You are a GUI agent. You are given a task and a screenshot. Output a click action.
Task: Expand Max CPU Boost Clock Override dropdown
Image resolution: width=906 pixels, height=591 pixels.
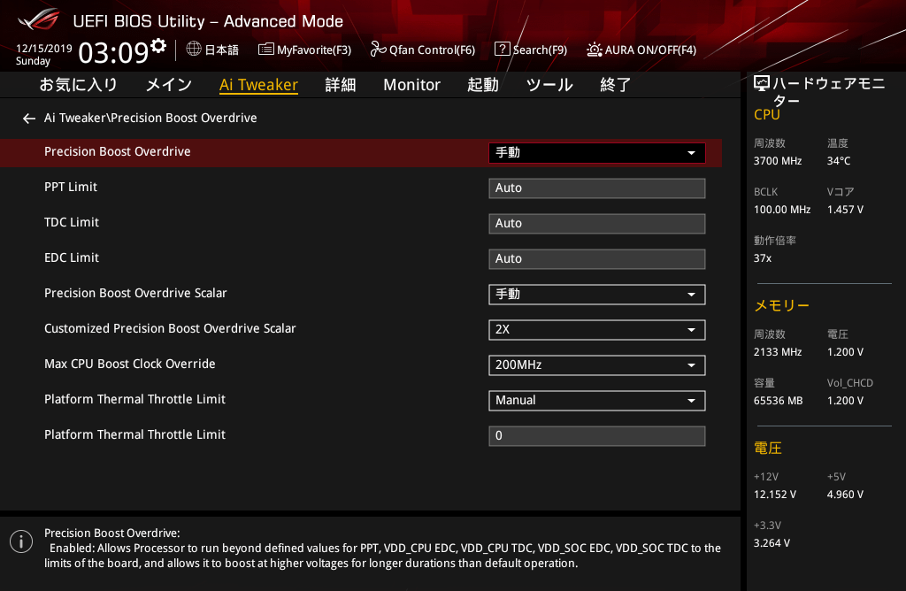[x=596, y=365]
